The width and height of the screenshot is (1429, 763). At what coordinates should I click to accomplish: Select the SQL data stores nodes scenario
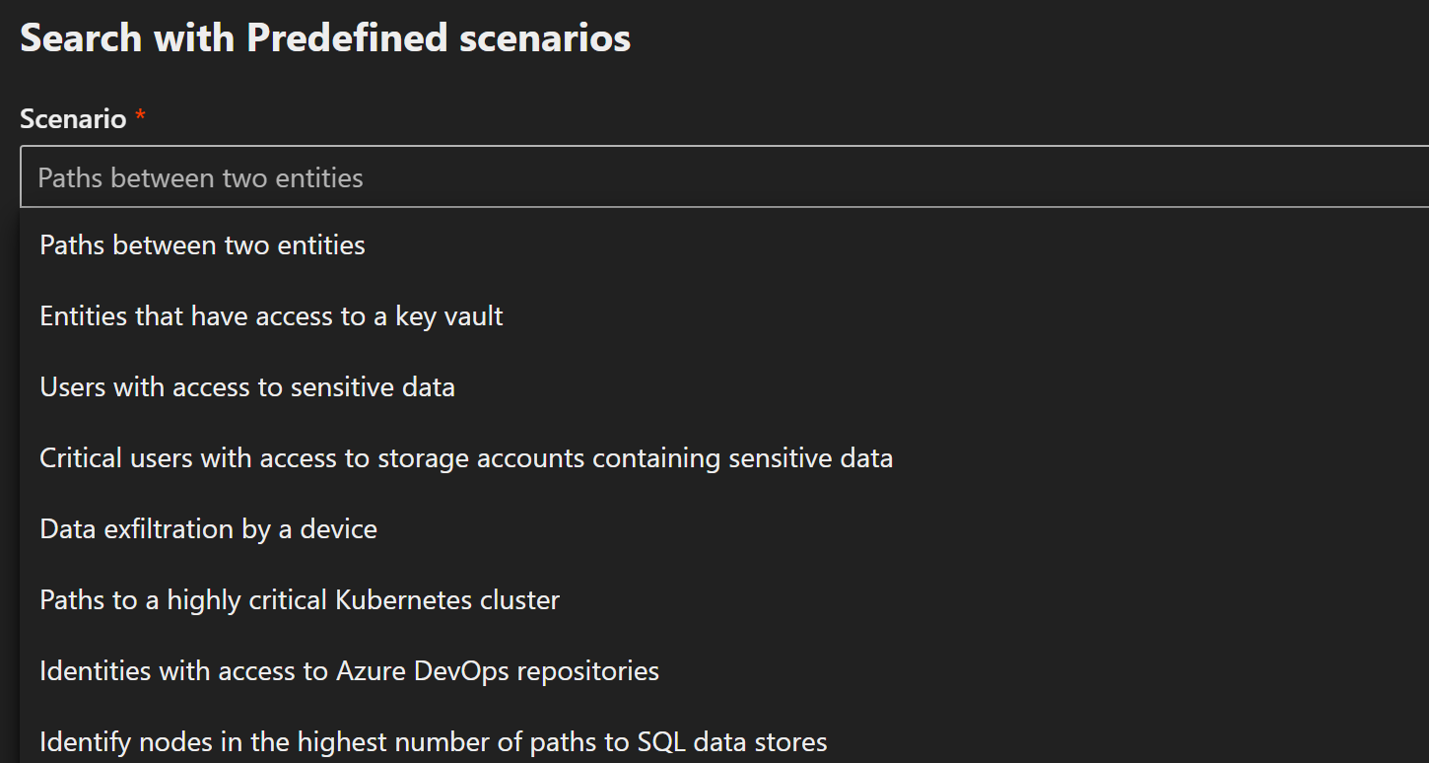tap(433, 740)
